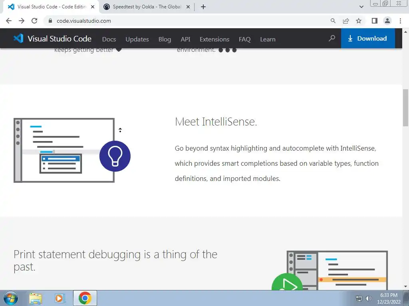Click the scrollbar down arrow
Image resolution: width=409 pixels, height=306 pixels.
pyautogui.click(x=406, y=287)
